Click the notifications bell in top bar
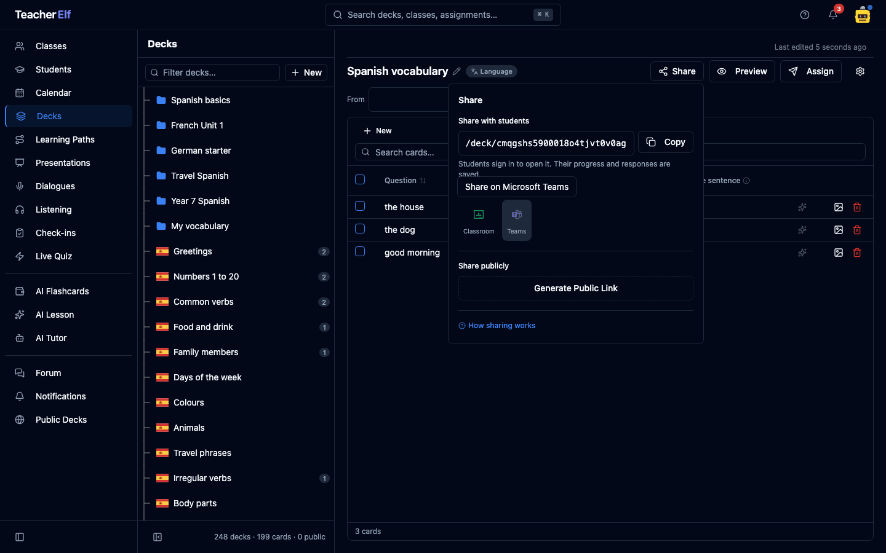This screenshot has width=886, height=553. point(833,15)
